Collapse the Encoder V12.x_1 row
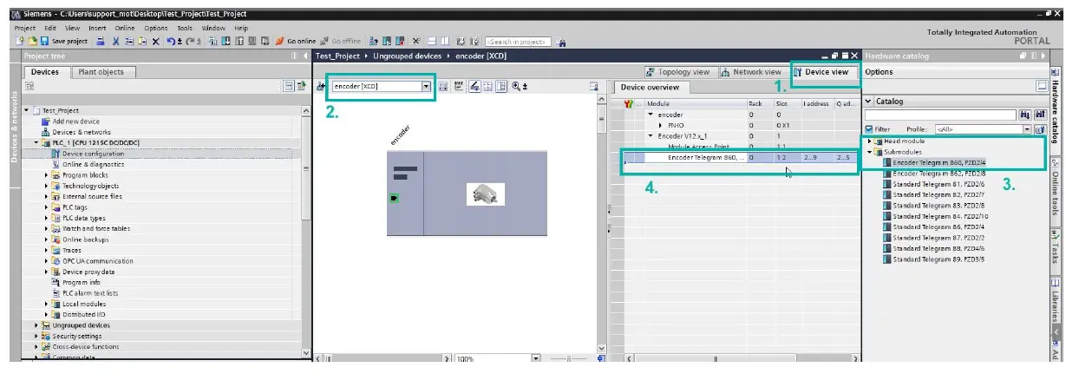This screenshot has width=1066, height=387. pos(651,136)
